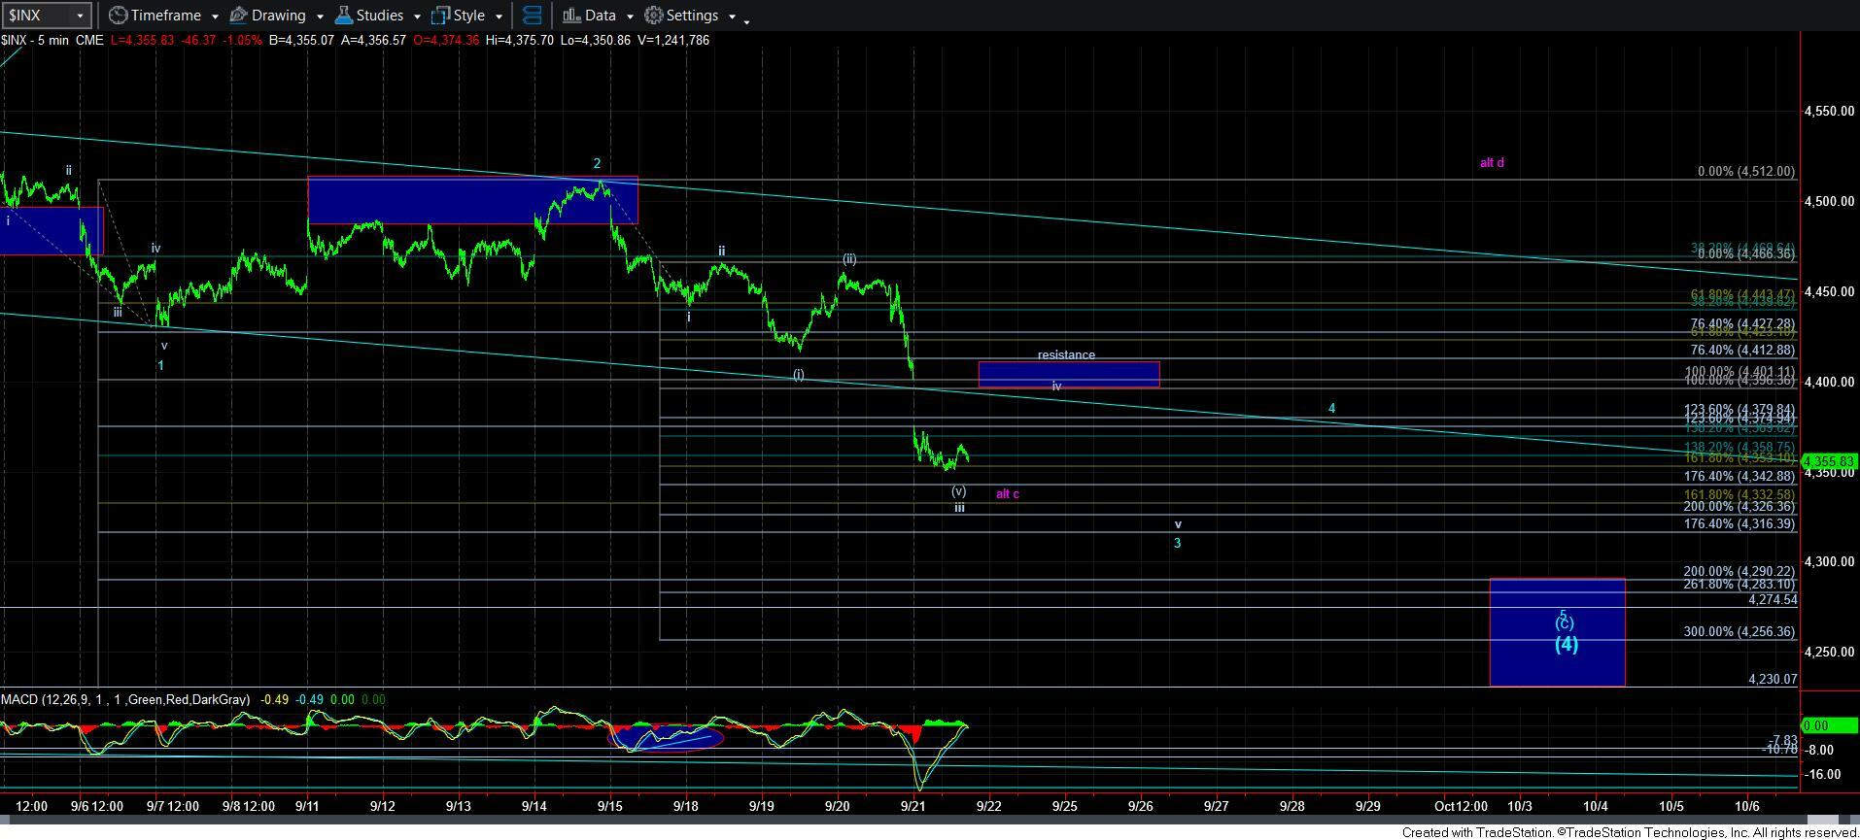Click the Data bar chart icon
This screenshot has width=1860, height=840.
click(571, 16)
